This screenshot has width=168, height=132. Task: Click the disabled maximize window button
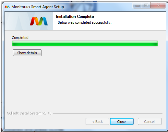click(x=146, y=6)
